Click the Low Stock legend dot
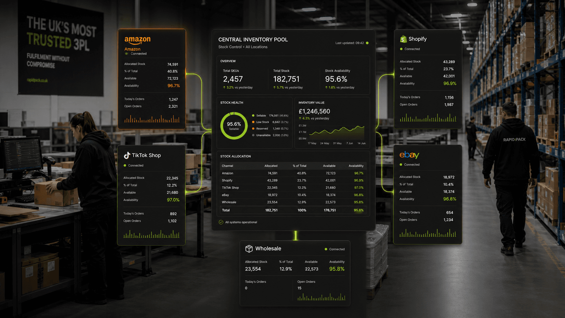 (x=253, y=122)
